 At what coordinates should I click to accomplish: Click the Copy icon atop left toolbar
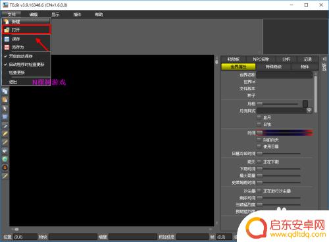click(x=5, y=91)
